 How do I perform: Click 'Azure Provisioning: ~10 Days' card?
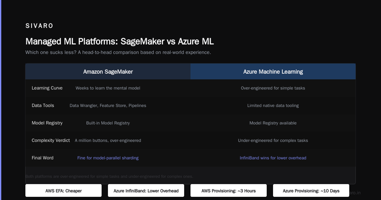311,191
